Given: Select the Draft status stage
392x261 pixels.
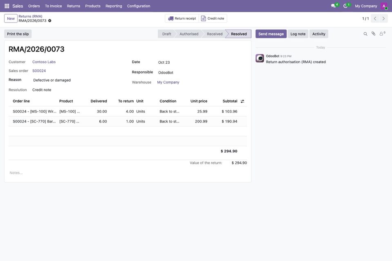Looking at the screenshot, I should click(166, 34).
